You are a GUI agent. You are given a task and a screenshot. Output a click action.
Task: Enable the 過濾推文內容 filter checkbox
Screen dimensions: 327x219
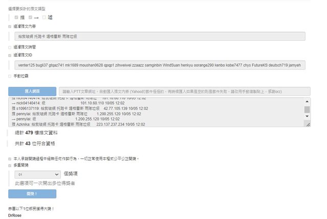pyautogui.click(x=10, y=26)
